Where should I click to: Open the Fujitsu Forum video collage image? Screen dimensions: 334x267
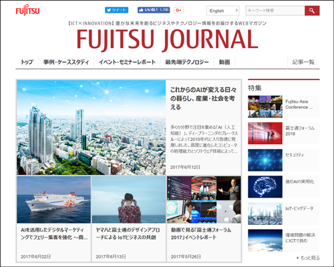click(204, 200)
